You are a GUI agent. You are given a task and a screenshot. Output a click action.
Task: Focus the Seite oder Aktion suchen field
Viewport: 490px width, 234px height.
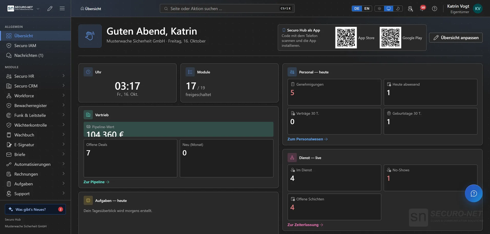pyautogui.click(x=227, y=8)
